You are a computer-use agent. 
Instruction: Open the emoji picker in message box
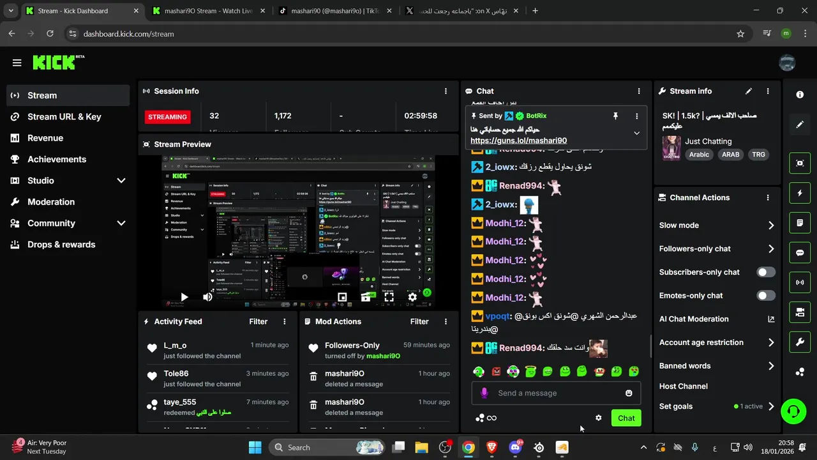pyautogui.click(x=629, y=393)
